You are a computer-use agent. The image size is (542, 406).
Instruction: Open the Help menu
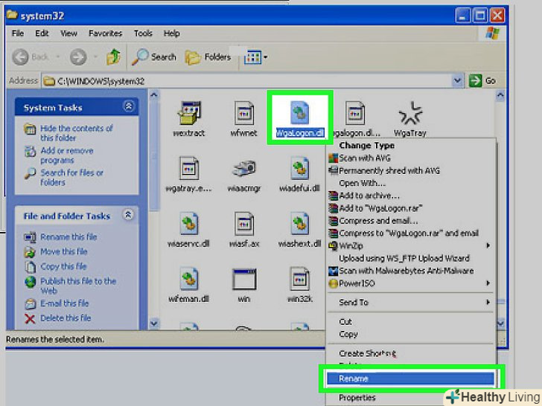pyautogui.click(x=171, y=33)
